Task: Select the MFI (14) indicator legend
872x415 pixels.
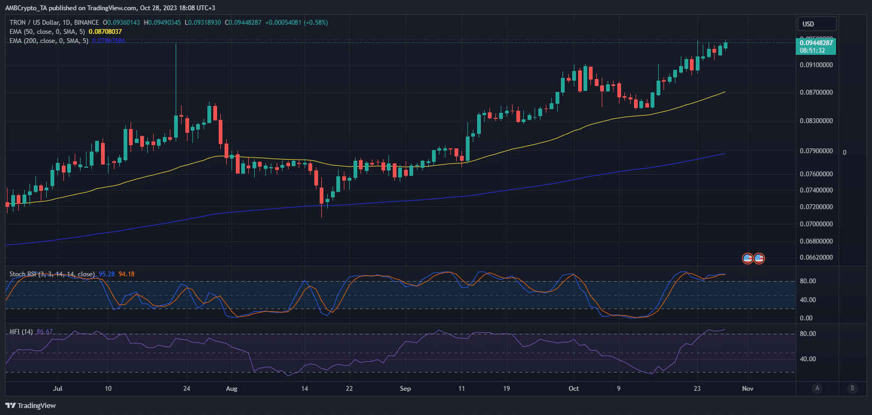Action: point(21,332)
